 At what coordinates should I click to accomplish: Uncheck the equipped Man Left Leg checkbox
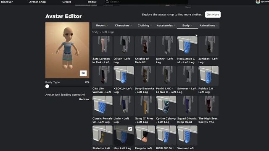[130, 129]
